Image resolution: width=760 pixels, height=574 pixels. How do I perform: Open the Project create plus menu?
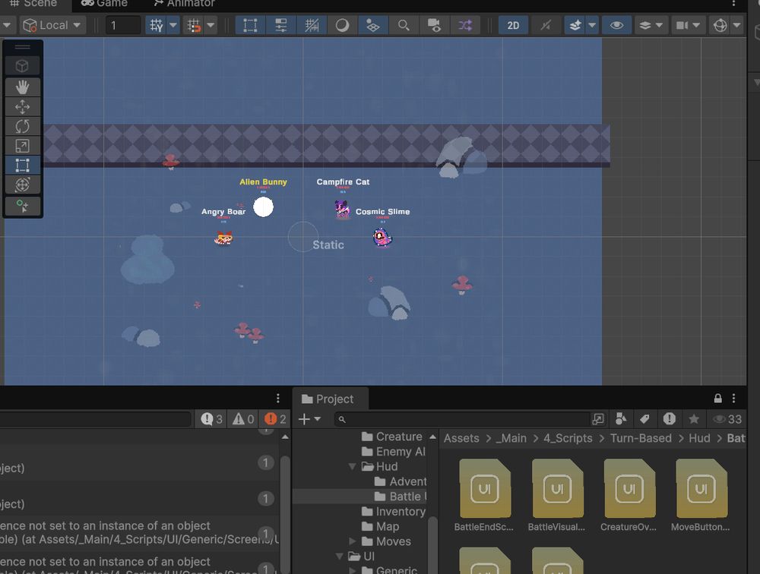tap(309, 419)
